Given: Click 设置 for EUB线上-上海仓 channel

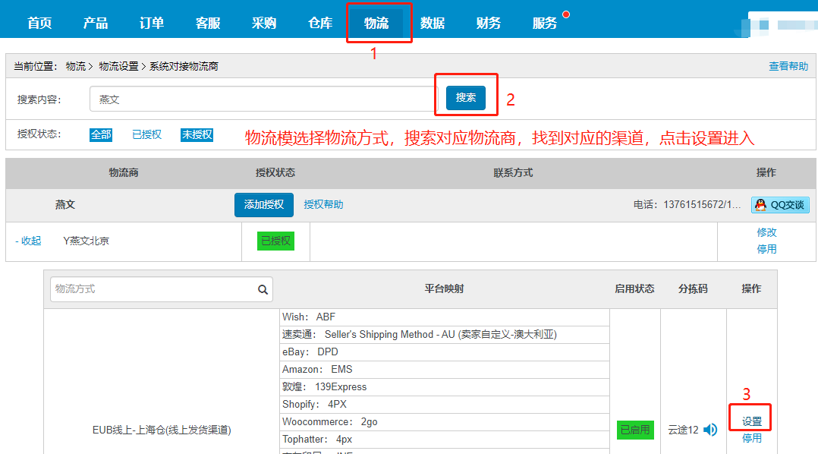Looking at the screenshot, I should tap(752, 421).
